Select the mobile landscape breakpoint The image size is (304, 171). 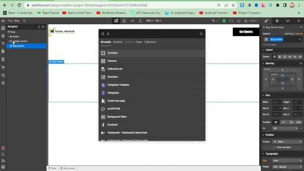(133, 21)
